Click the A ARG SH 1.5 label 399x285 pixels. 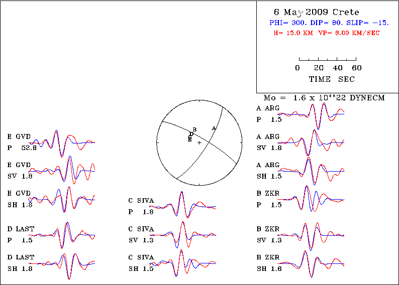pyautogui.click(x=269, y=171)
